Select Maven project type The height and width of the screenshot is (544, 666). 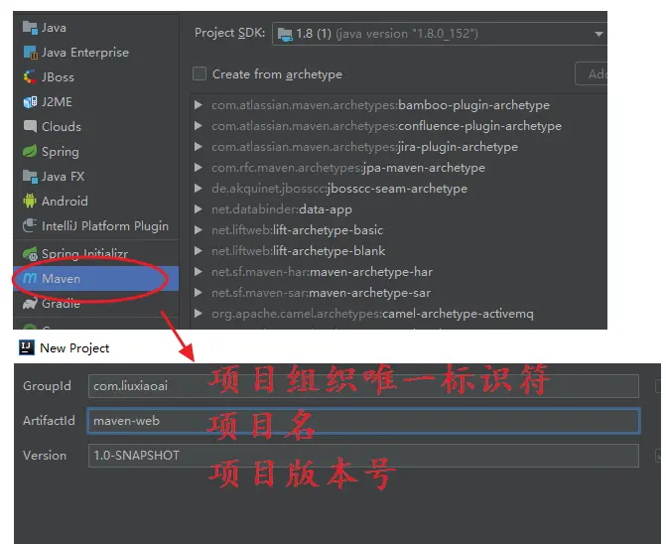95,279
